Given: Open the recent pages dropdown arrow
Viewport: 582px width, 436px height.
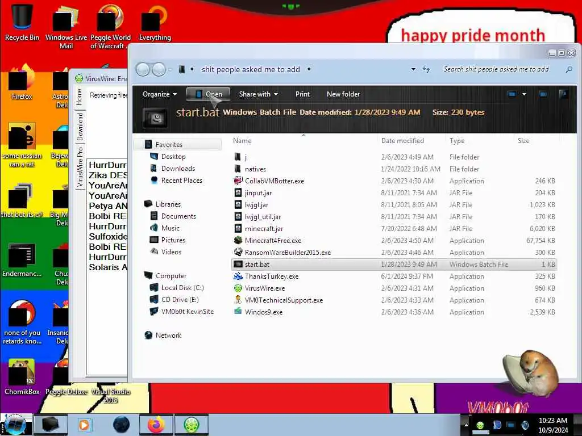Looking at the screenshot, I should 170,69.
